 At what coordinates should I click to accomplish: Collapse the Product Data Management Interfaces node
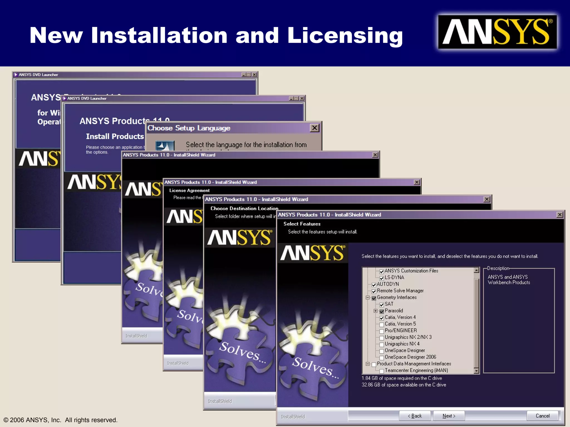pos(367,364)
